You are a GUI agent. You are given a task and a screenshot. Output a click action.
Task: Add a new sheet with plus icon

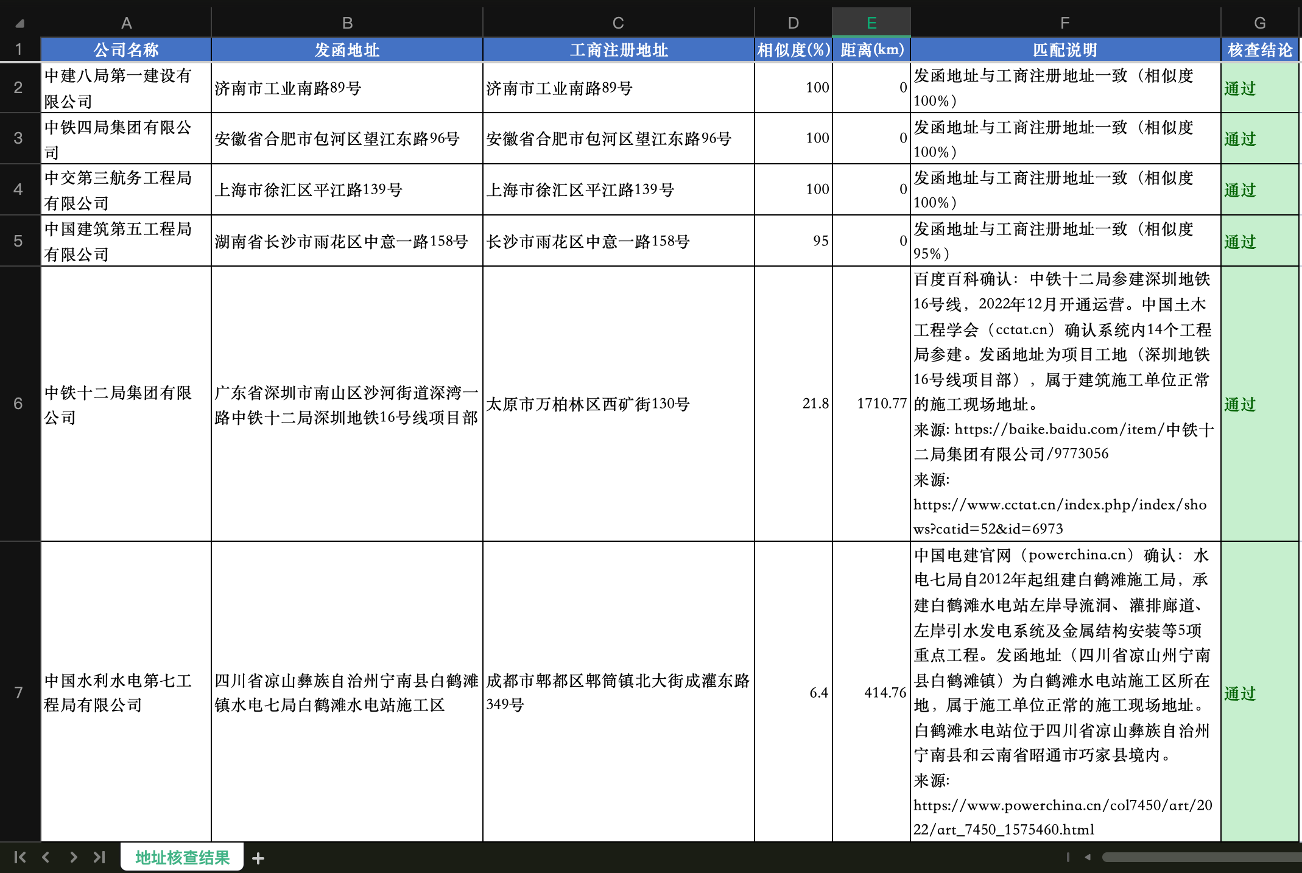pos(258,858)
